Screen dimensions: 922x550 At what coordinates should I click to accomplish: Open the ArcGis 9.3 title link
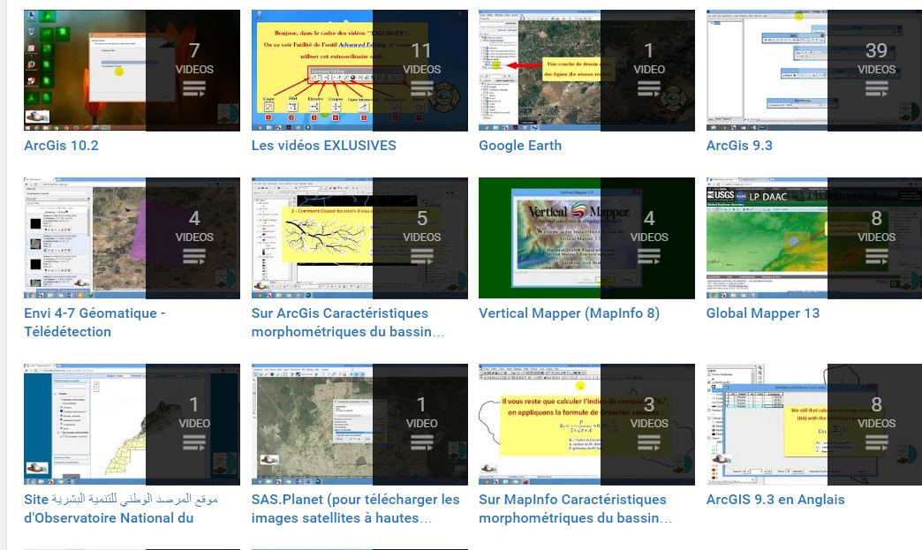point(739,146)
